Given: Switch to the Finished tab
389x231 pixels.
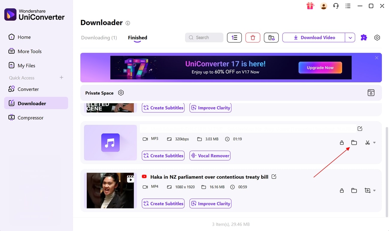Looking at the screenshot, I should click(138, 38).
